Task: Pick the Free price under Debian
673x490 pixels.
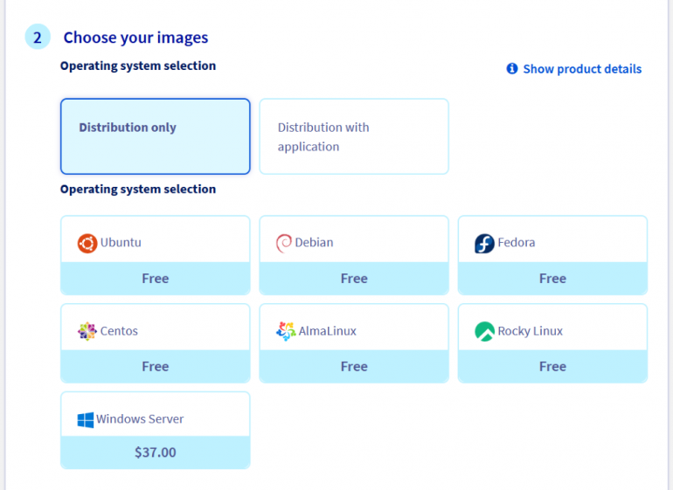Action: tap(353, 279)
